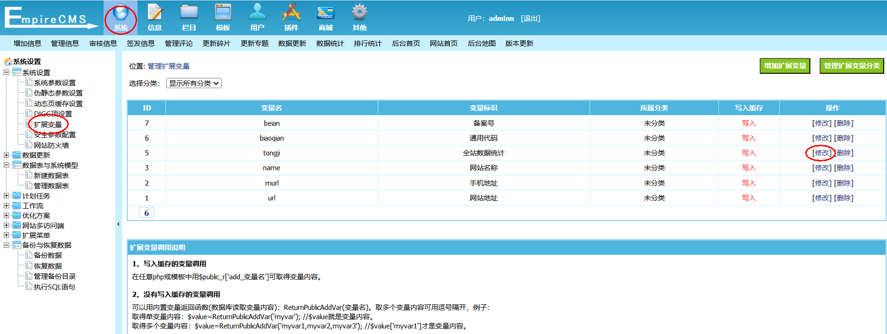Open the 模板 window icon
This screenshot has width=887, height=334.
pyautogui.click(x=223, y=13)
